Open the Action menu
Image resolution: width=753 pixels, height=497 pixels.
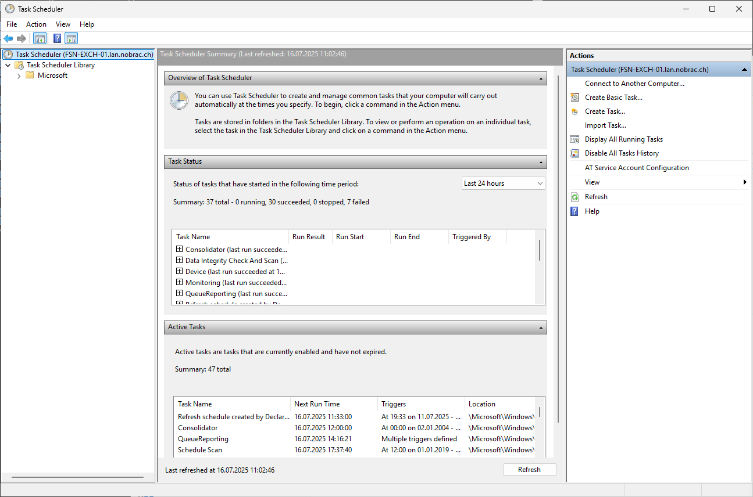pos(36,24)
